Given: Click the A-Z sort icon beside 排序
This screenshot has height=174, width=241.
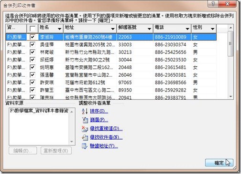Looking at the screenshot, I should pyautogui.click(x=85, y=111).
